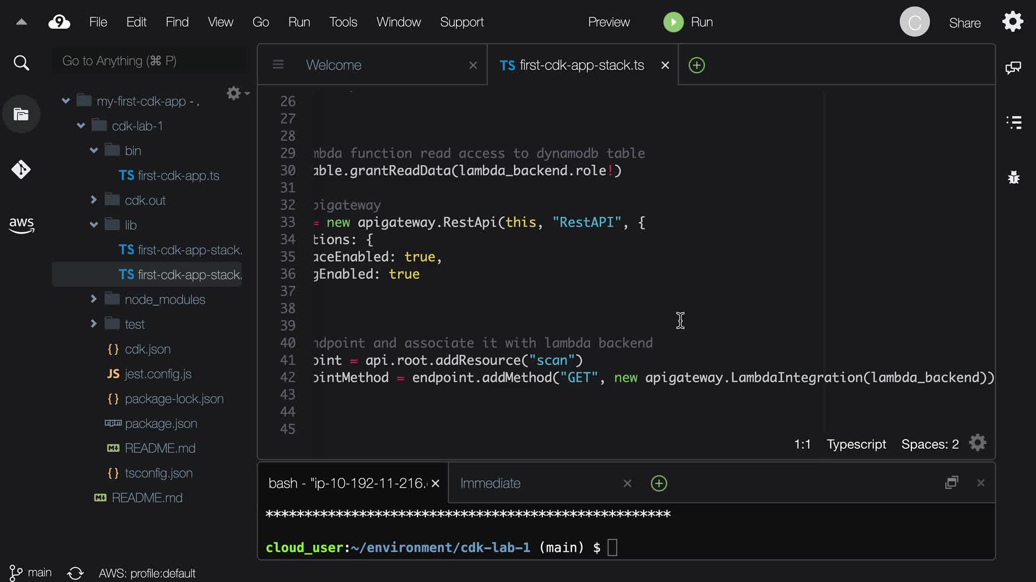Hide the menu bar with the up arrow
Image resolution: width=1036 pixels, height=582 pixels.
[x=22, y=22]
